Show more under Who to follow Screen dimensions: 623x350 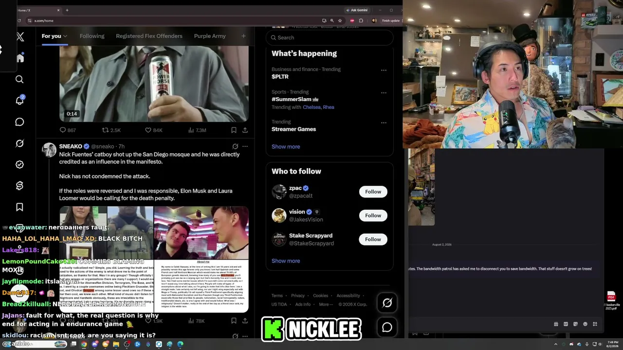[286, 261]
